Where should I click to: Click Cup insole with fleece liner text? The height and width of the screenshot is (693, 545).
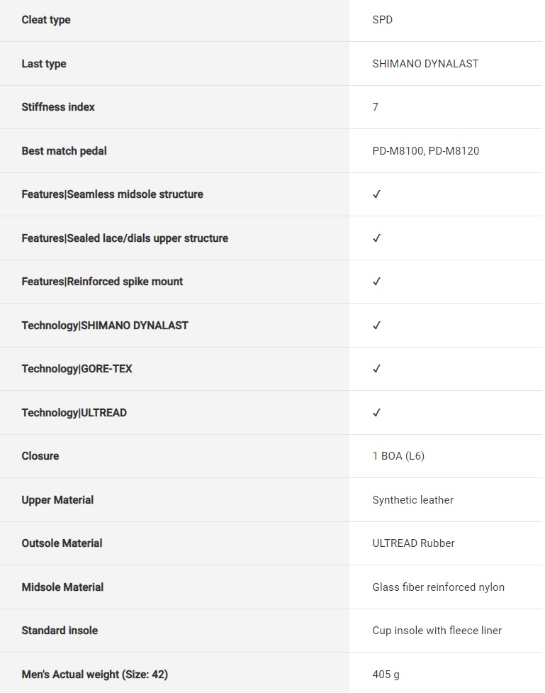tap(437, 631)
